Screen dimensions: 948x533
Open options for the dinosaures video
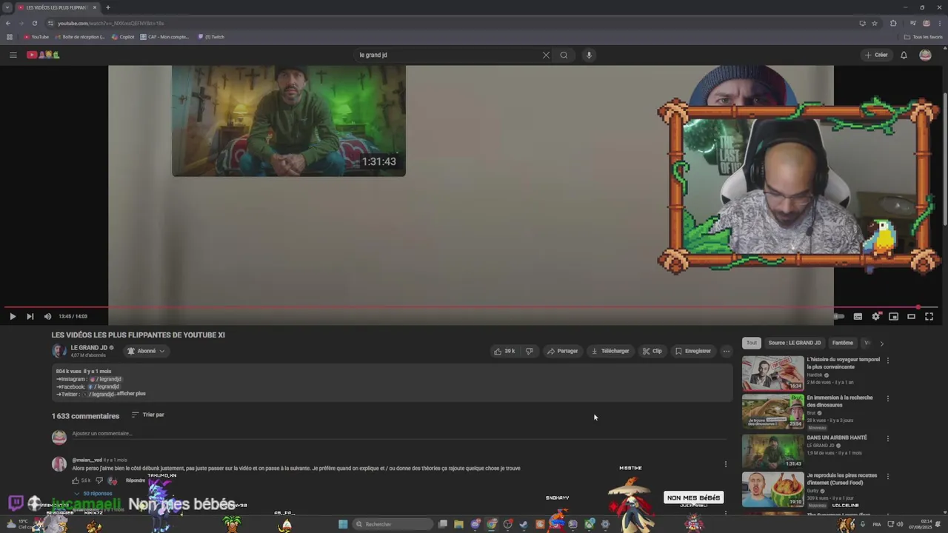888,398
